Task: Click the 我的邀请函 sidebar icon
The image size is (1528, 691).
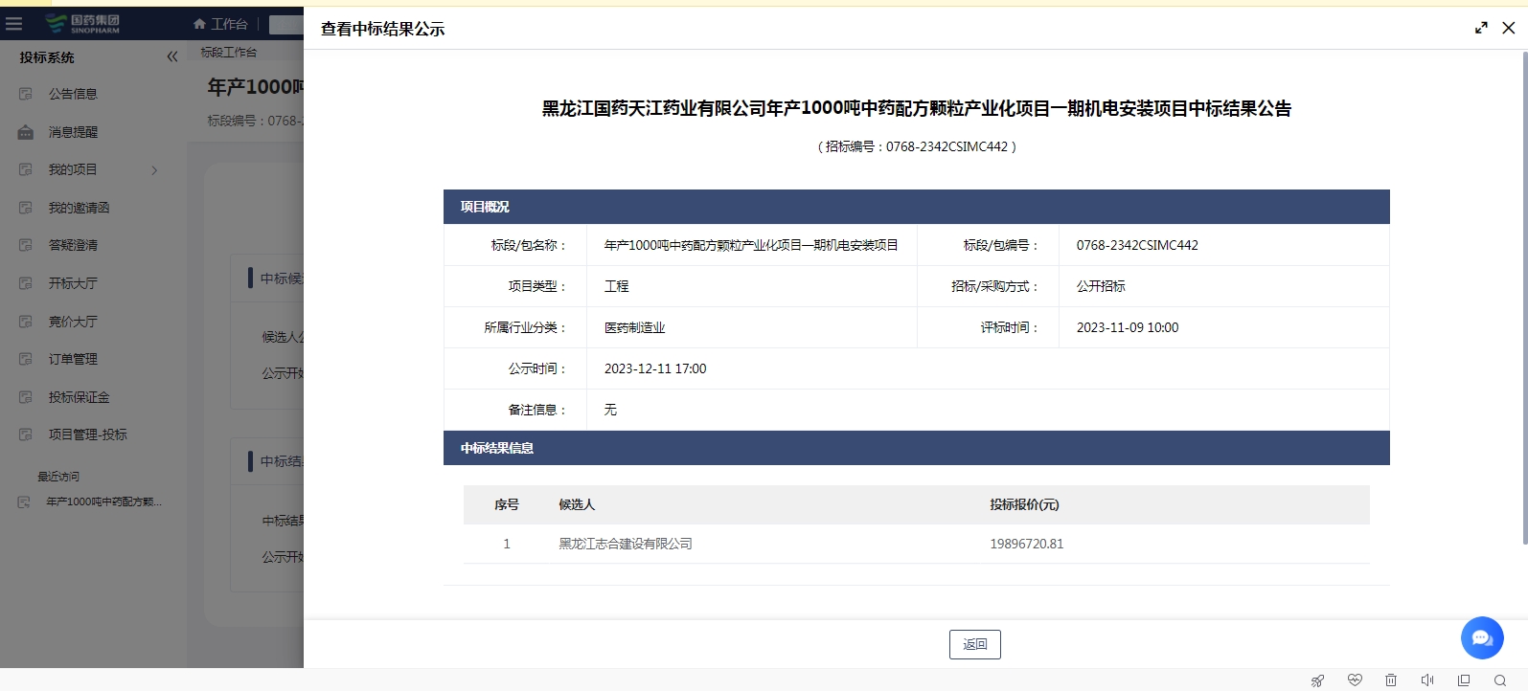Action: coord(26,208)
